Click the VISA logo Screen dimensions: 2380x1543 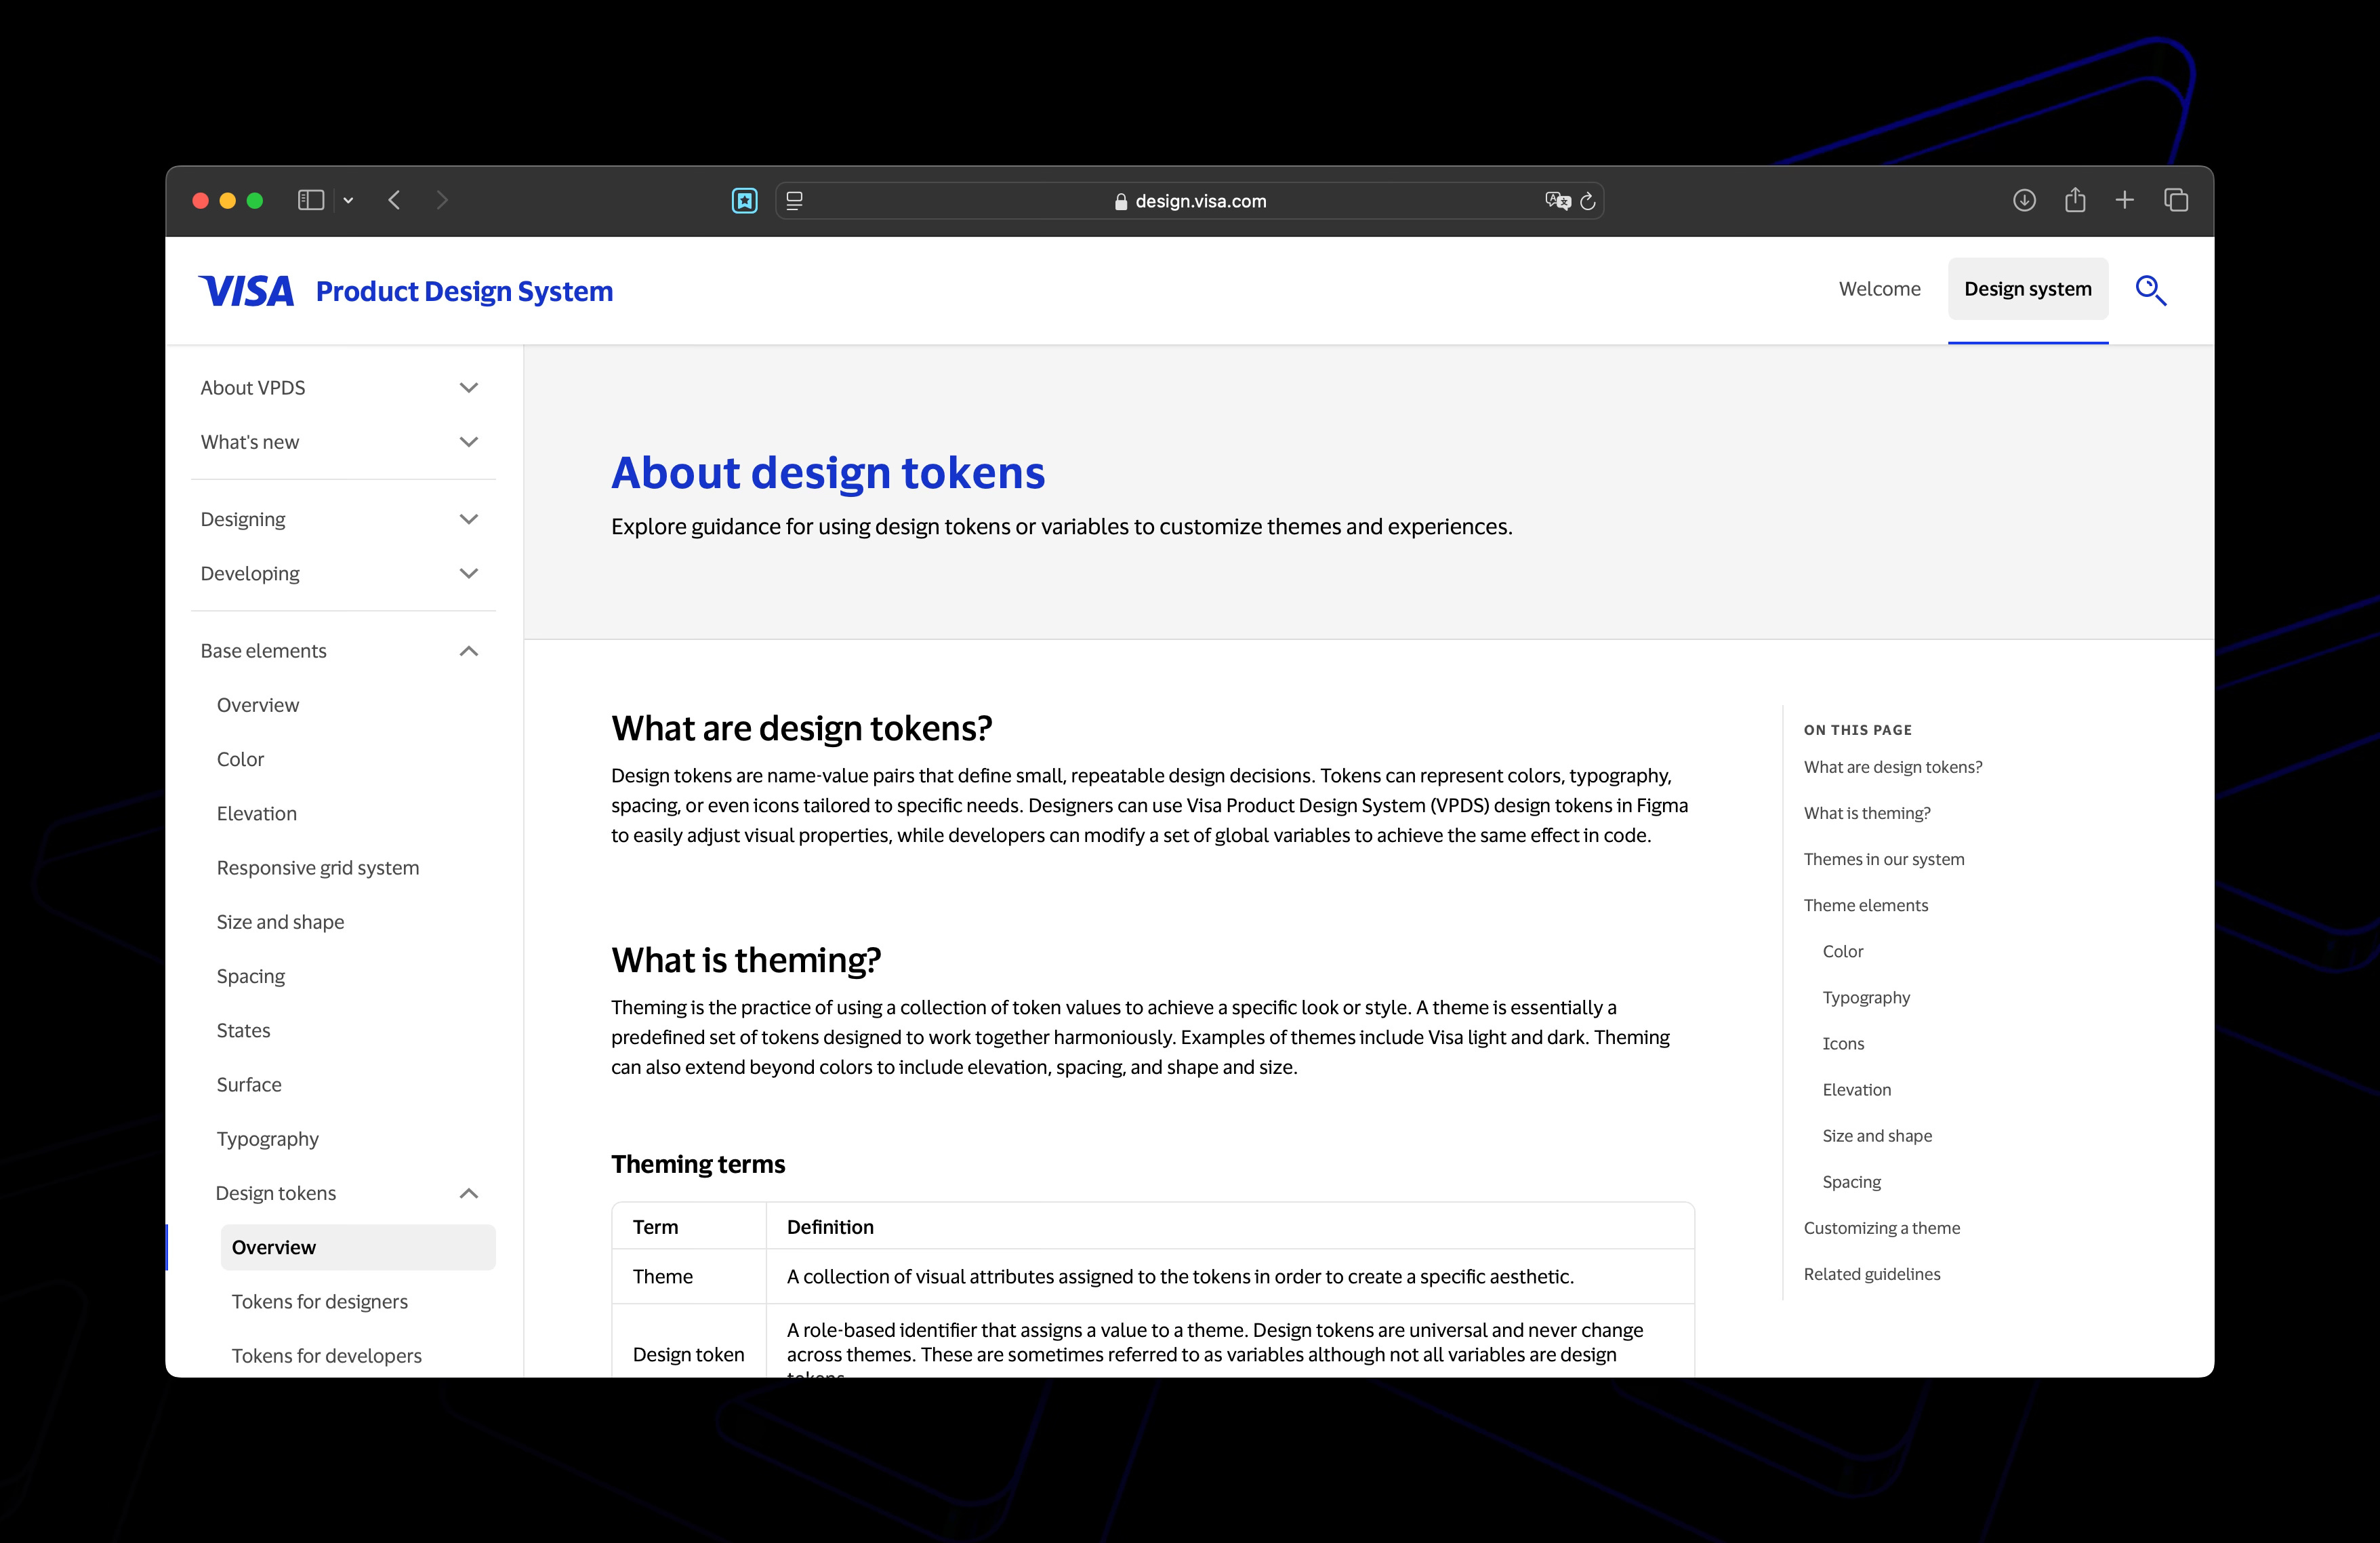[x=247, y=292]
